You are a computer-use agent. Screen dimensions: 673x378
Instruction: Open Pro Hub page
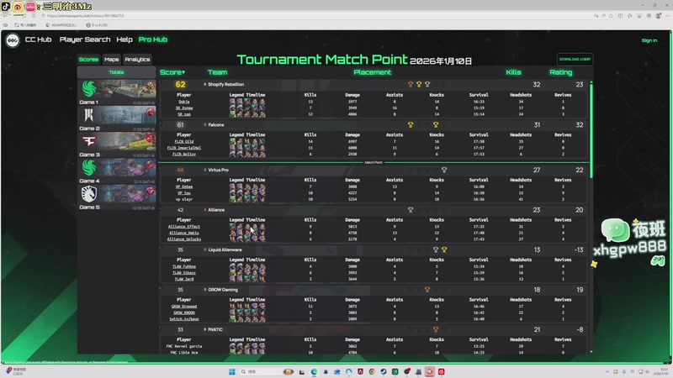(153, 39)
